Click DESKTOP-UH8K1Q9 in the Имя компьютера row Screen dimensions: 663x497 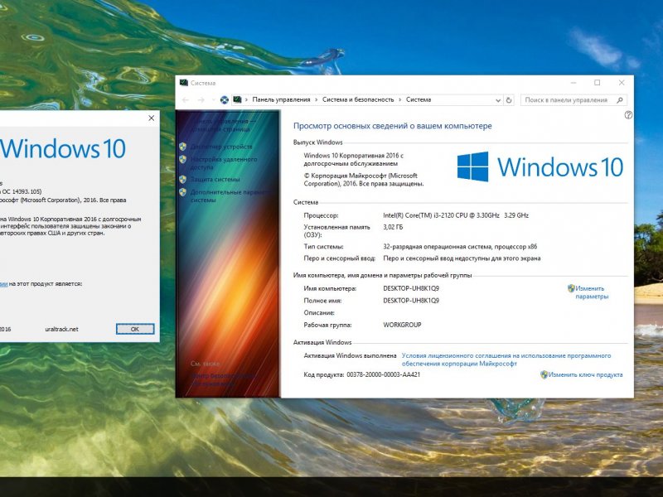click(411, 288)
